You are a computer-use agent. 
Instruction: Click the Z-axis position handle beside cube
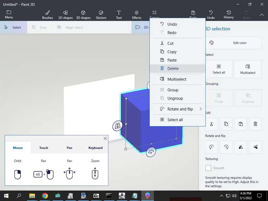click(118, 126)
